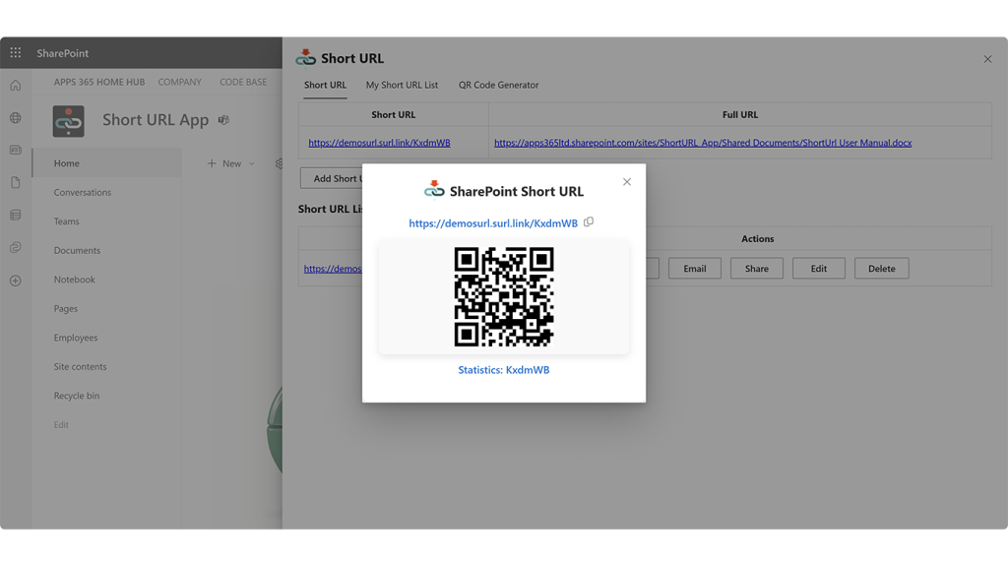The width and height of the screenshot is (1008, 567).
Task: Expand the New dropdown chevron
Action: tap(251, 163)
